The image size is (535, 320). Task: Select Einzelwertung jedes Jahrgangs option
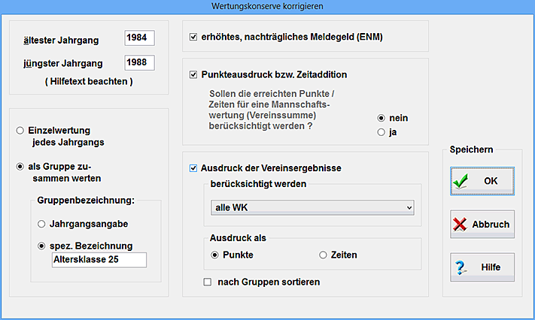tap(20, 130)
